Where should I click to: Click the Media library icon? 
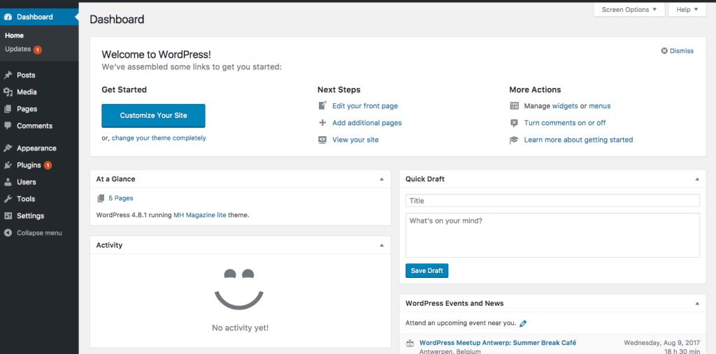8,91
